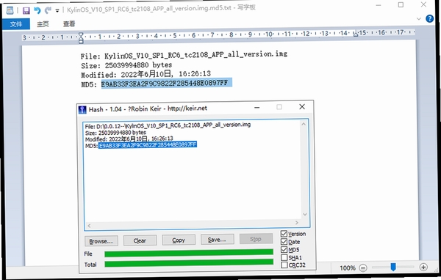
Task: Close the Hash utility window
Action: (x=302, y=106)
